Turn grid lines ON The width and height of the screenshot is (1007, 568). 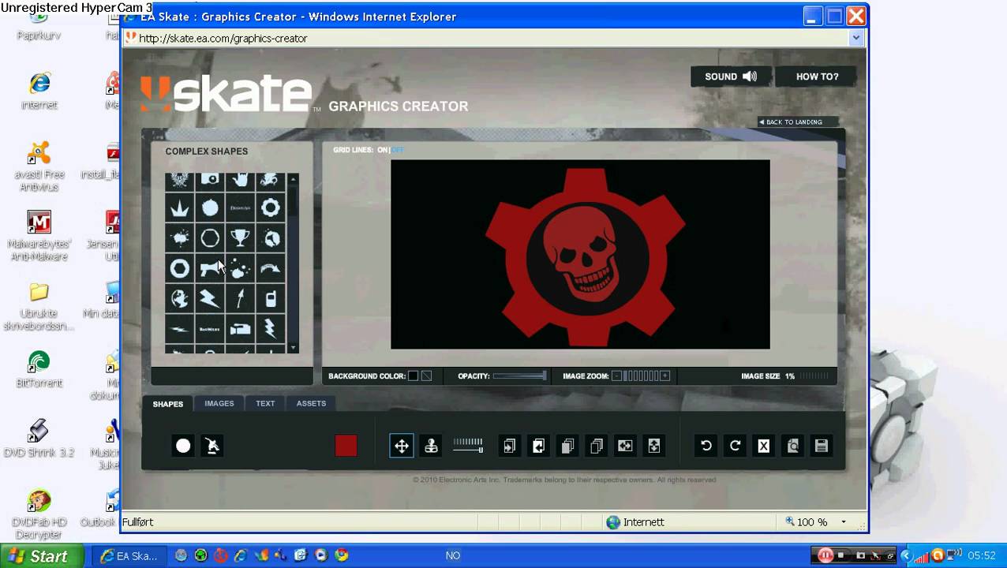(x=383, y=150)
